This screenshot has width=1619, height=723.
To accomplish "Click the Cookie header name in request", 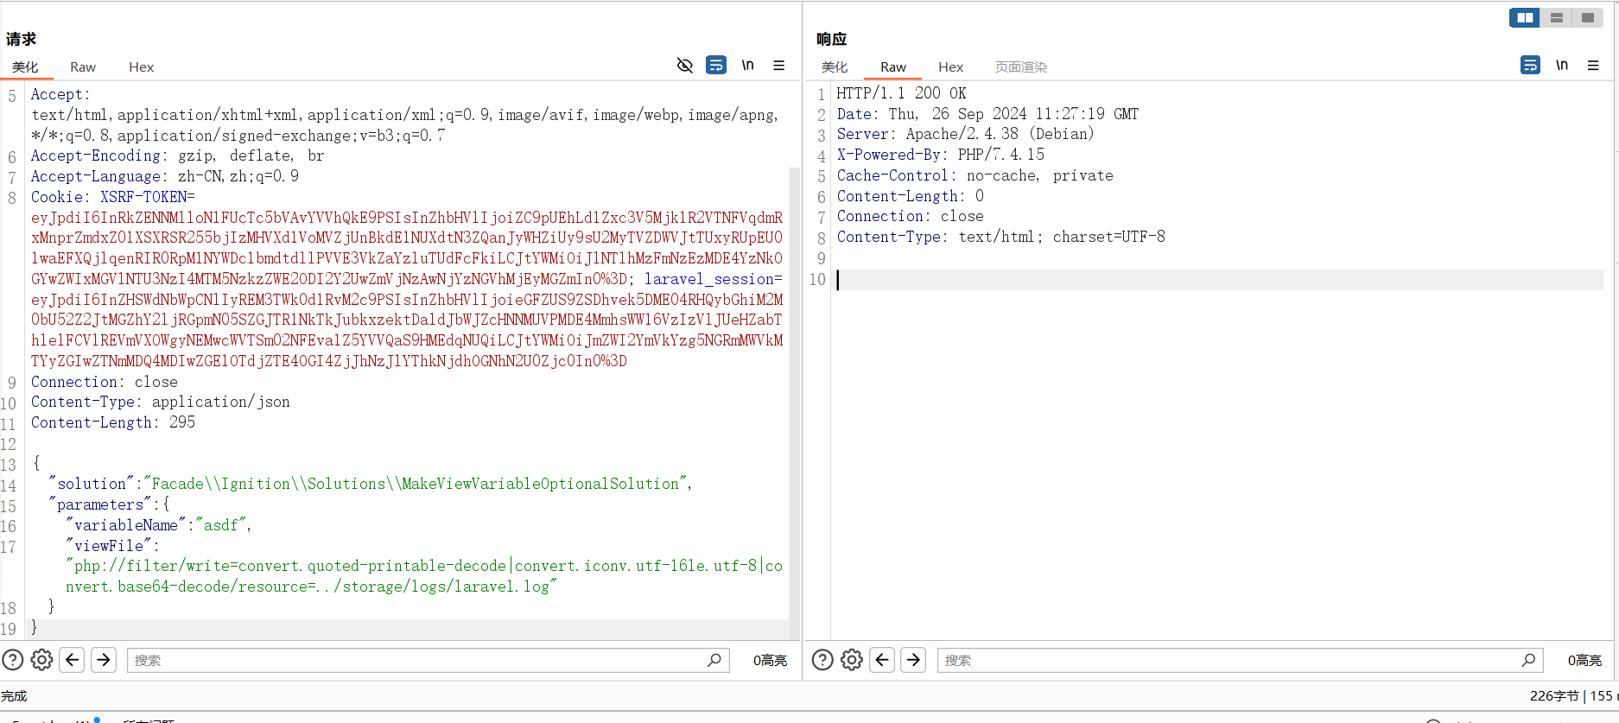I will point(57,197).
